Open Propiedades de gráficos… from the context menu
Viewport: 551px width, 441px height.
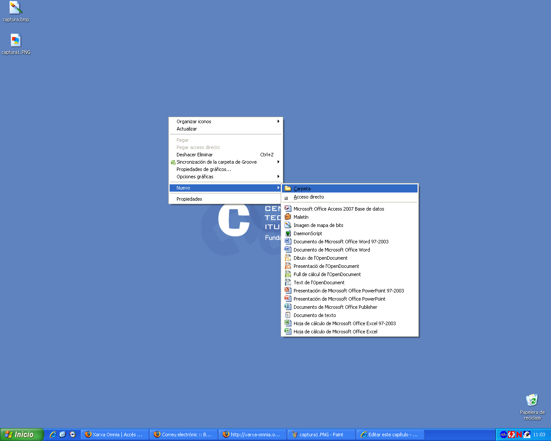[226, 169]
